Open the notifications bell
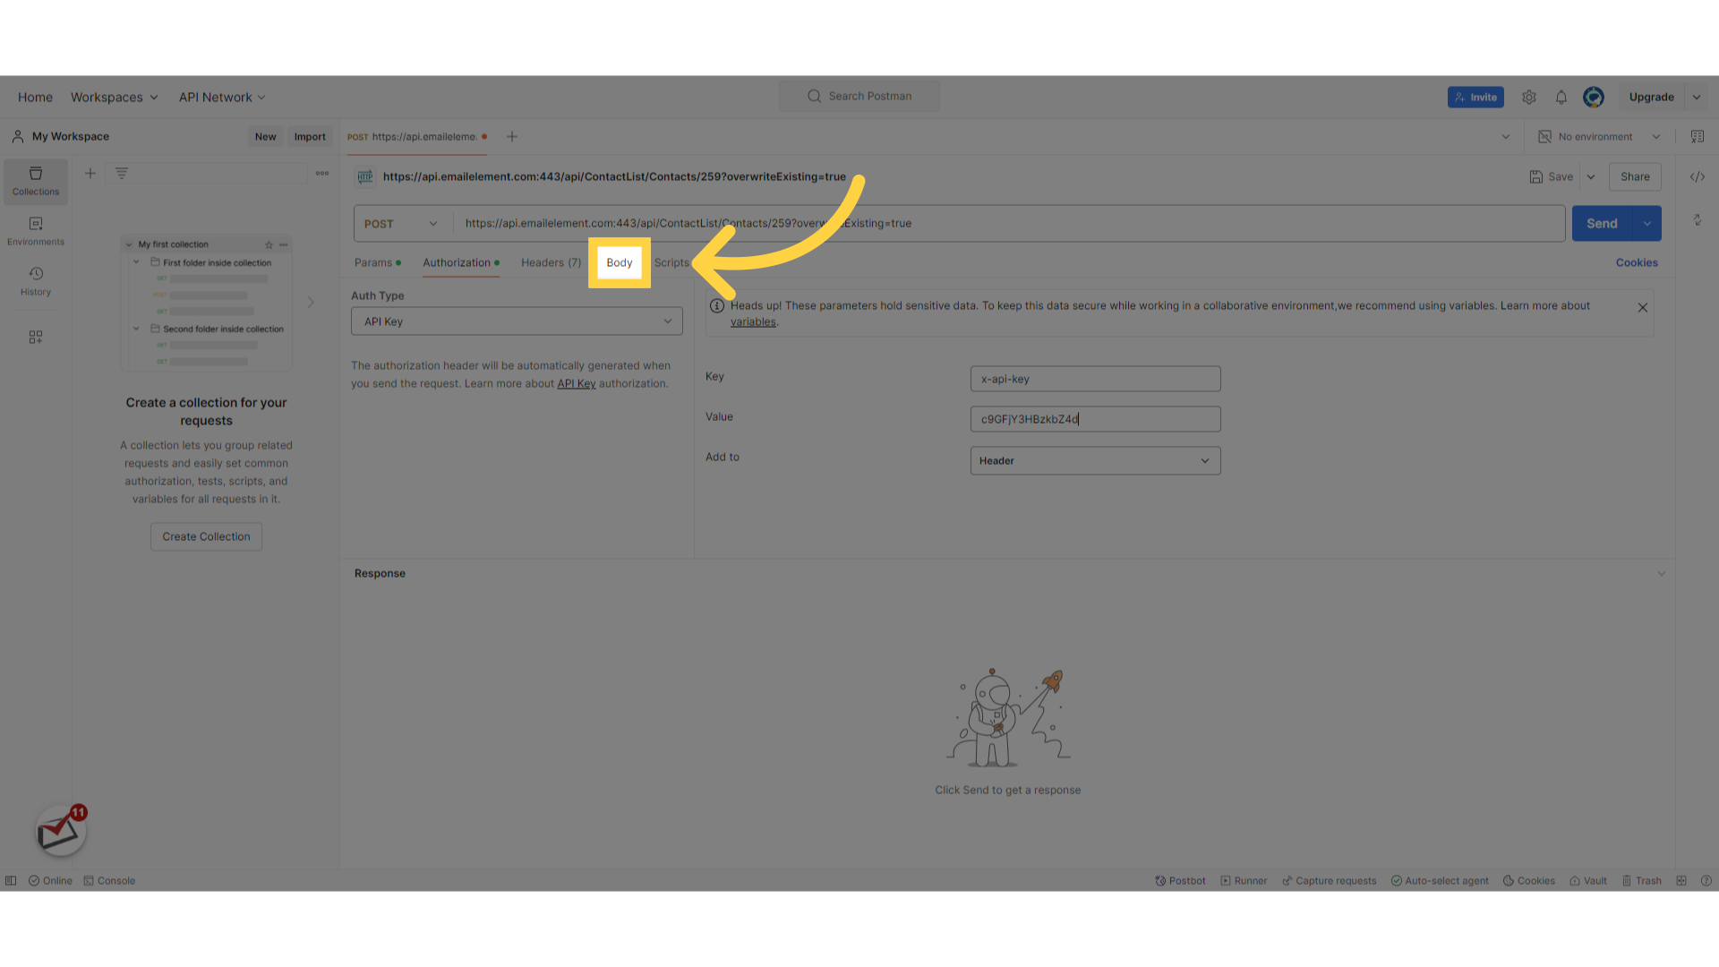 click(1561, 98)
